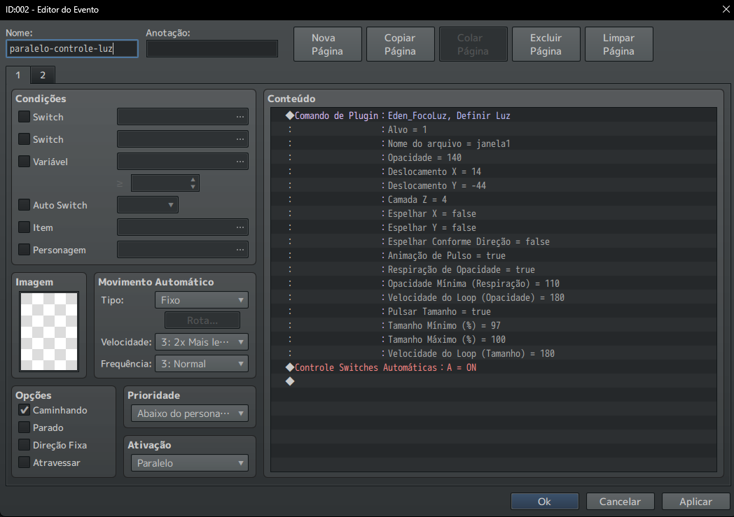Click the Excluir Página button
This screenshot has height=517, width=734.
[x=546, y=44]
